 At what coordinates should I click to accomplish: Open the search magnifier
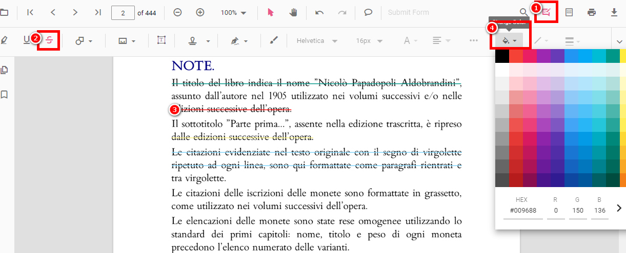click(523, 12)
